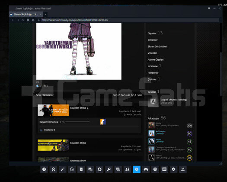Click the Counter-Strike achievement badge icon
Viewport: 227px width, 182px height.
[103, 122]
